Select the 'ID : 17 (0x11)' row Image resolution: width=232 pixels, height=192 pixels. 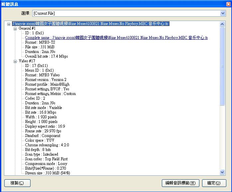[x=37, y=66]
